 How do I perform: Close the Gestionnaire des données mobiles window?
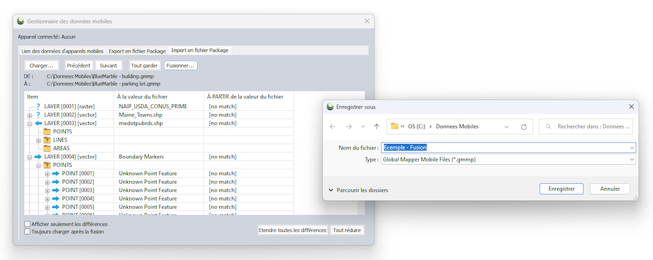pos(367,21)
